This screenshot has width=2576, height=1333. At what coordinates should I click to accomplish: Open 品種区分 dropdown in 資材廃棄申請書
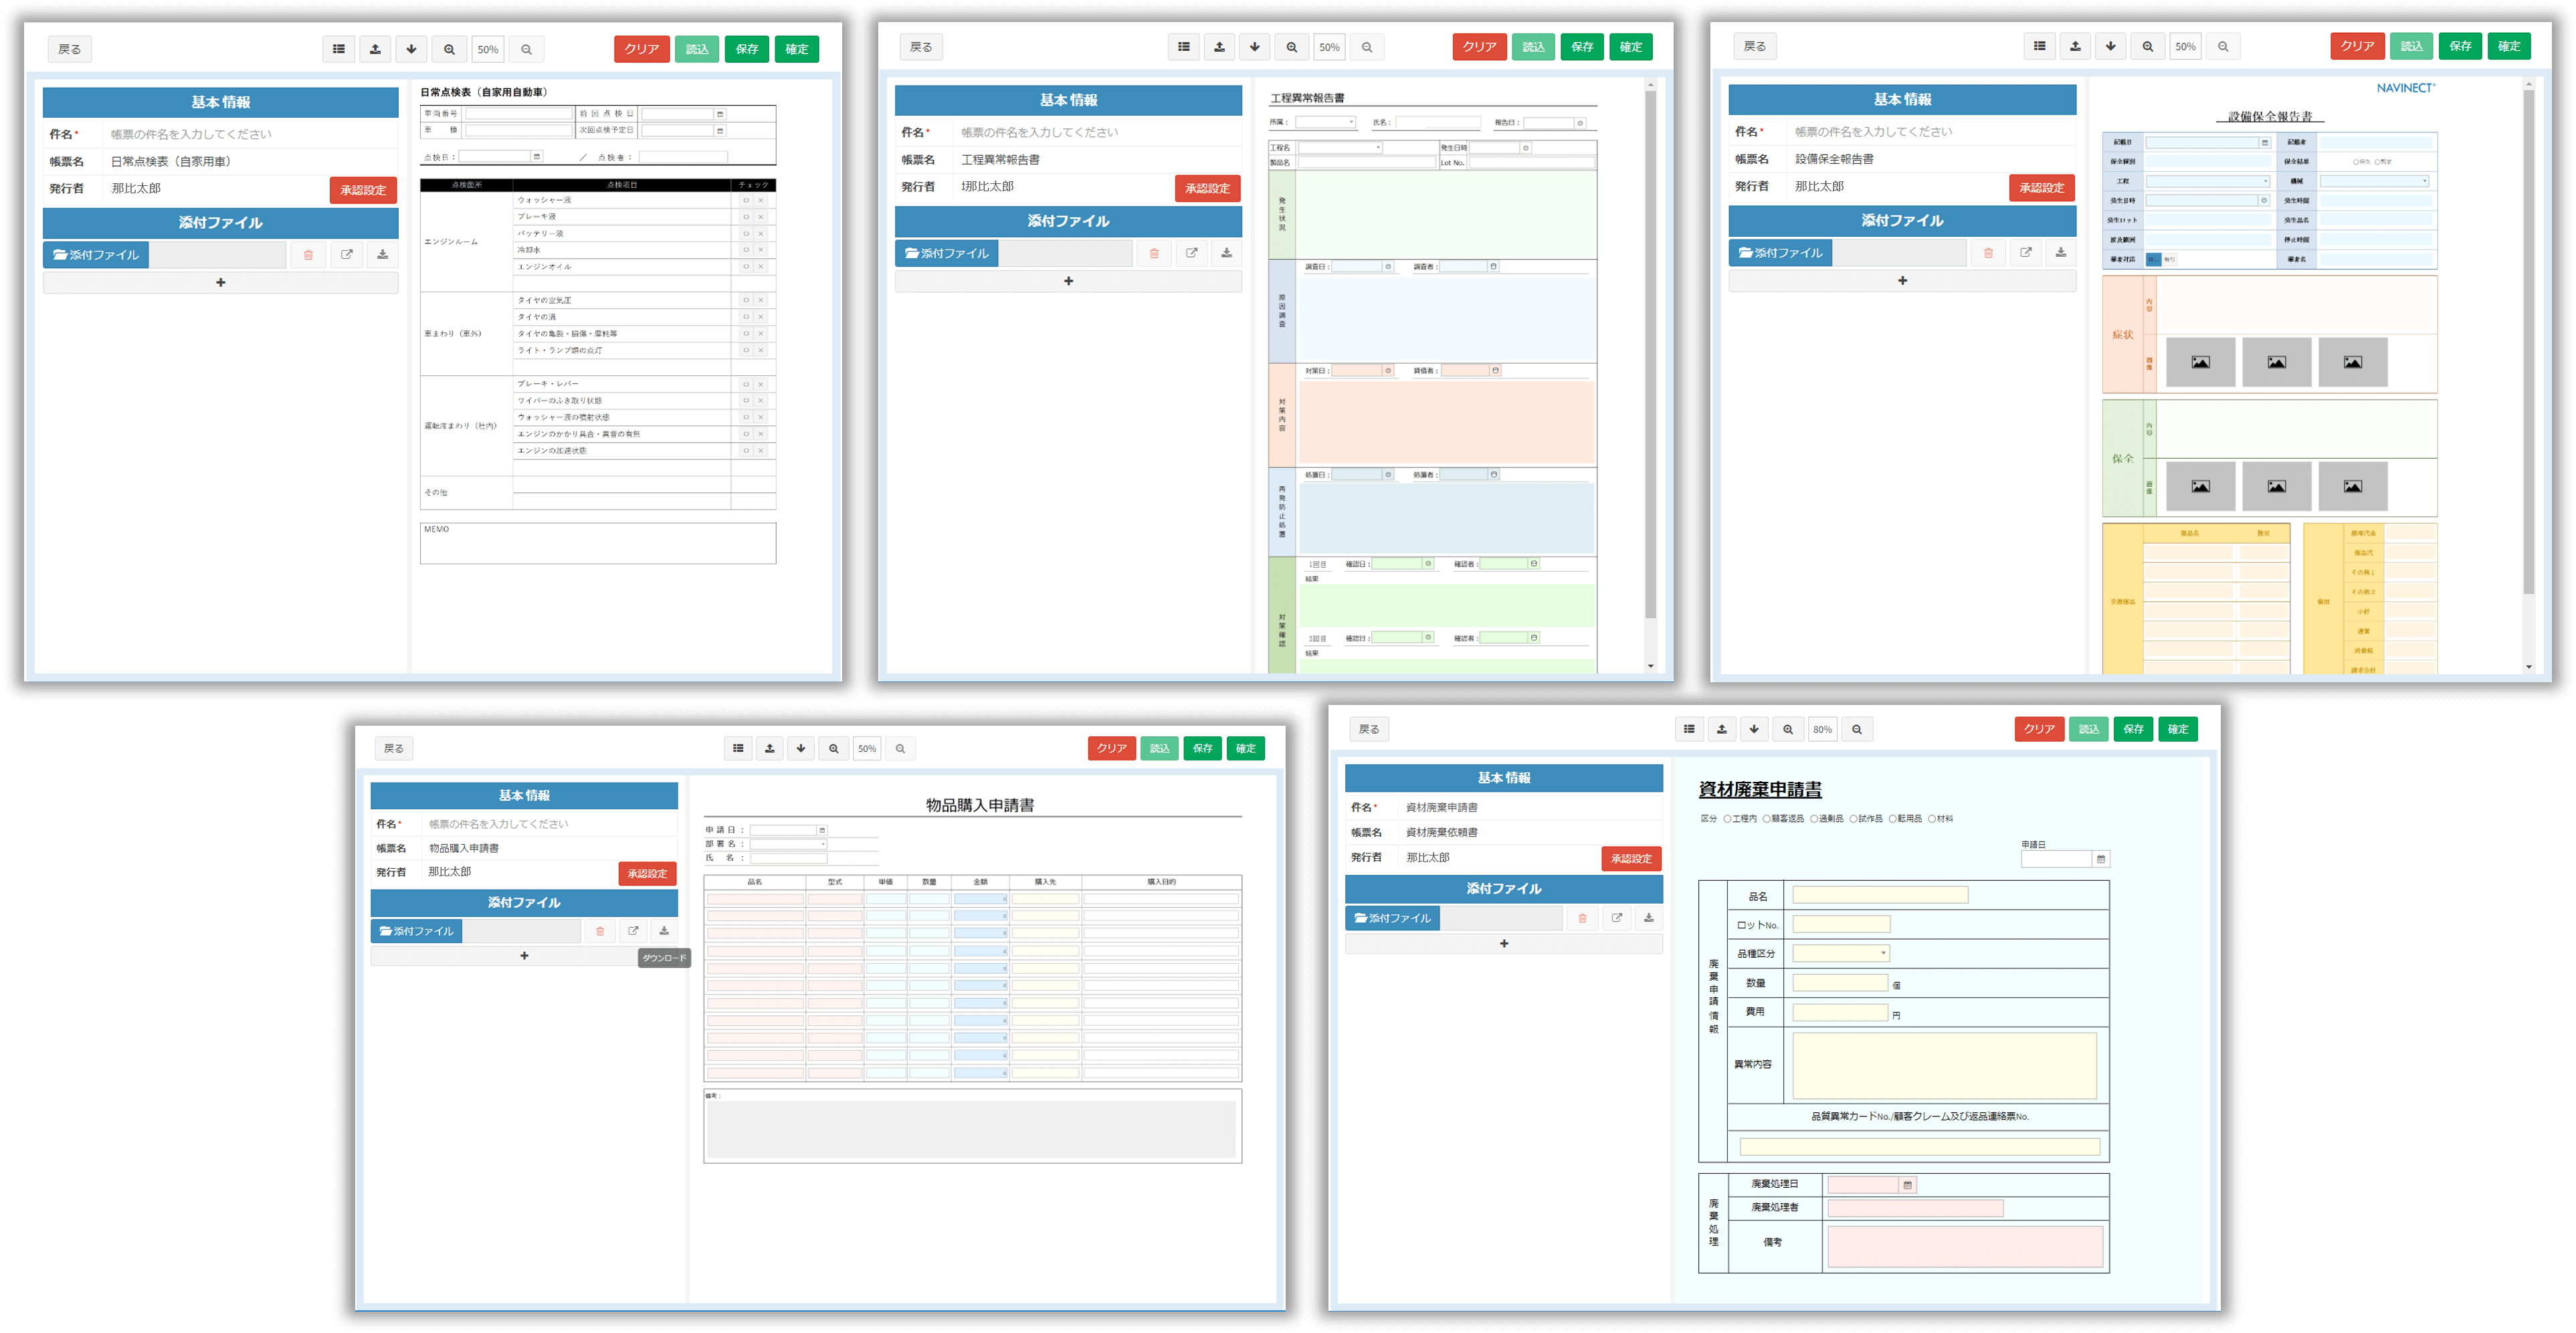click(x=1841, y=954)
